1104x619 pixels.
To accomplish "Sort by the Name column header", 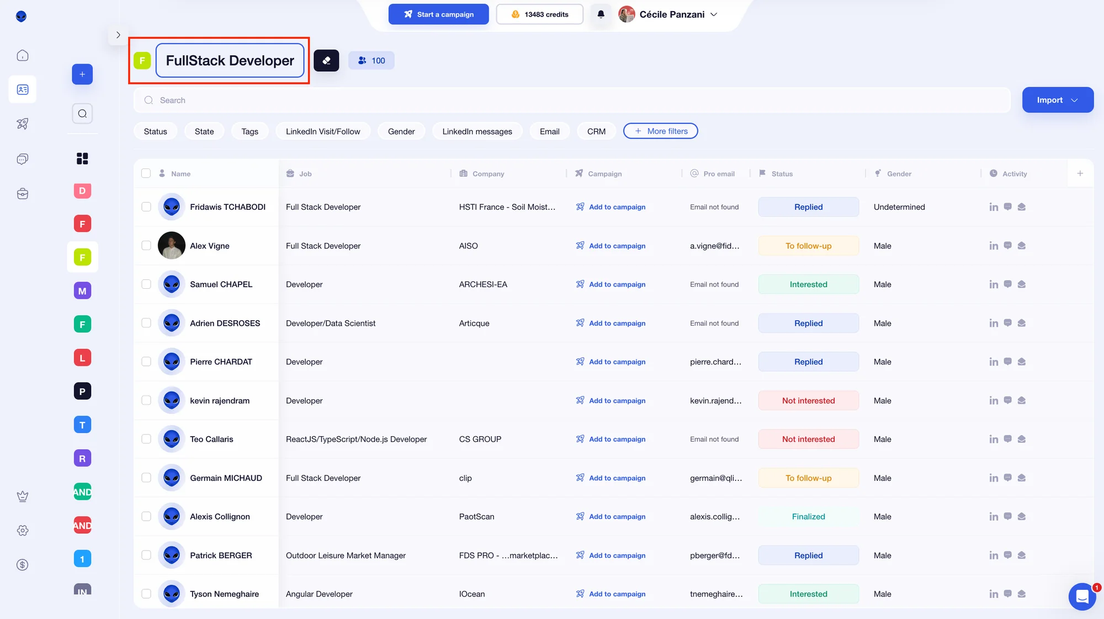I will 181,174.
